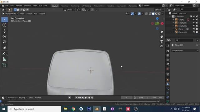Screen dimensions: 200x112
Task: Toggle visibility of Empty object
Action: point(194,20)
